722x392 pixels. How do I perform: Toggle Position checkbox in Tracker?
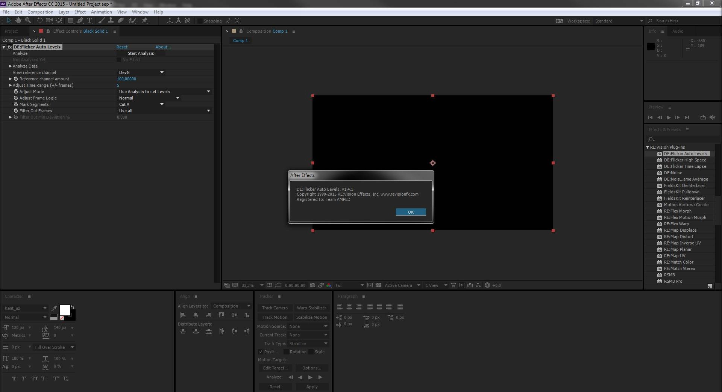click(261, 352)
